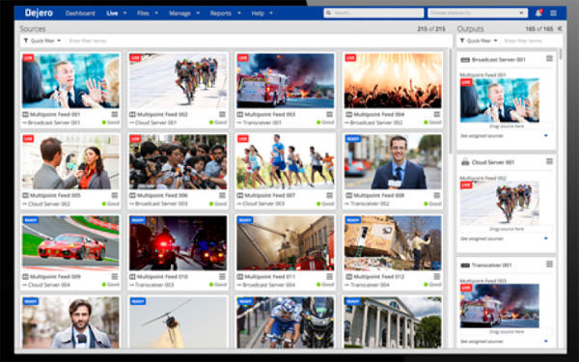The width and height of the screenshot is (579, 362).
Task: Open the Files menu
Action: pos(148,14)
